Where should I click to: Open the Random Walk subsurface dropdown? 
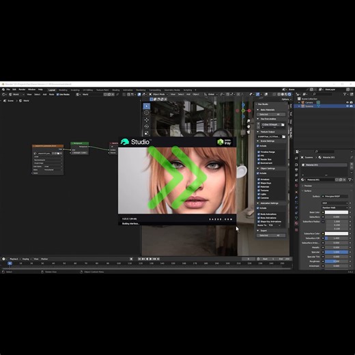coord(335,208)
